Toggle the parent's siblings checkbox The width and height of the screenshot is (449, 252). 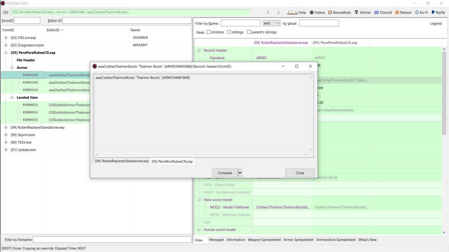pos(249,32)
